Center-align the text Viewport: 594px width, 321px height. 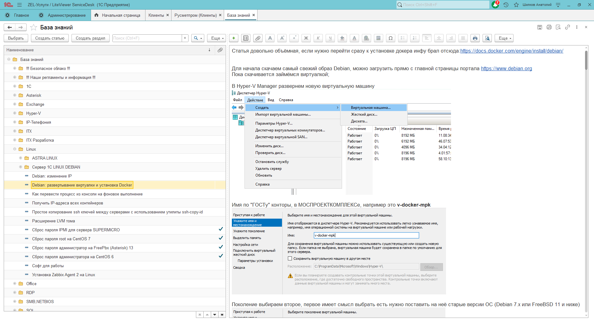[439, 38]
